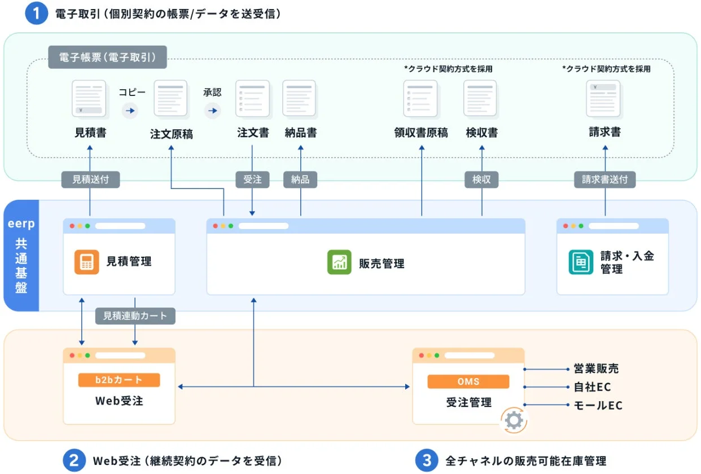This screenshot has height=474, width=701.
Task: Click the 検収書 document icon
Action: click(481, 99)
